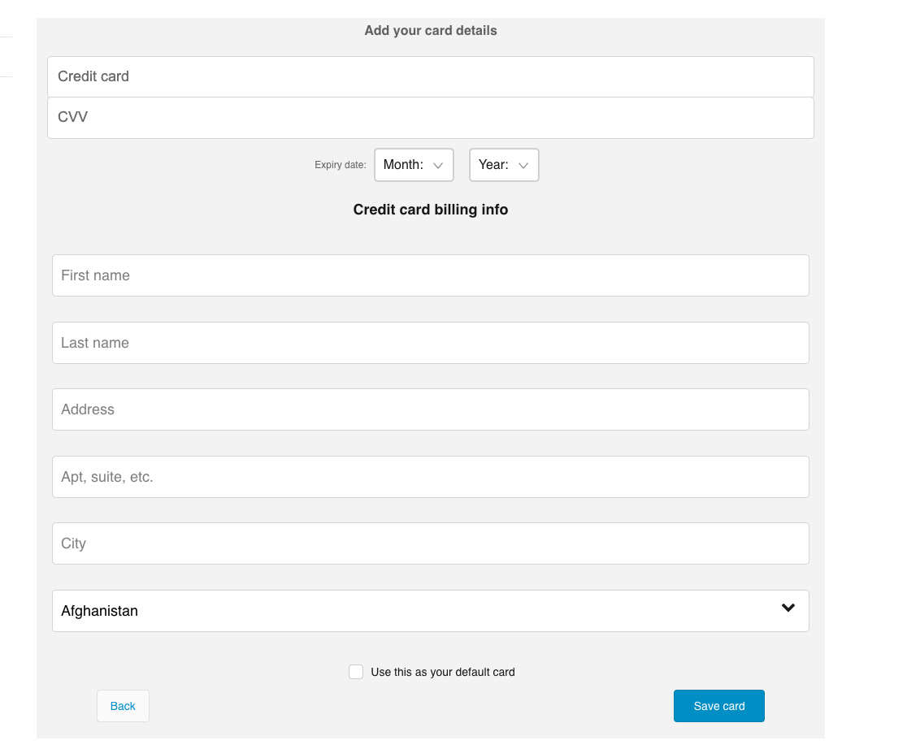Open the country selector showing Afghanistan
Viewport: 907px width, 749px height.
pyautogui.click(x=431, y=610)
